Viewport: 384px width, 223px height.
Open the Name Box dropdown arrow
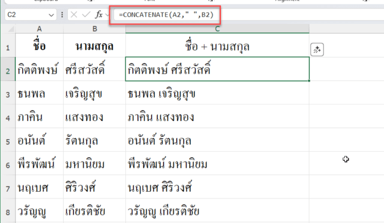click(51, 15)
